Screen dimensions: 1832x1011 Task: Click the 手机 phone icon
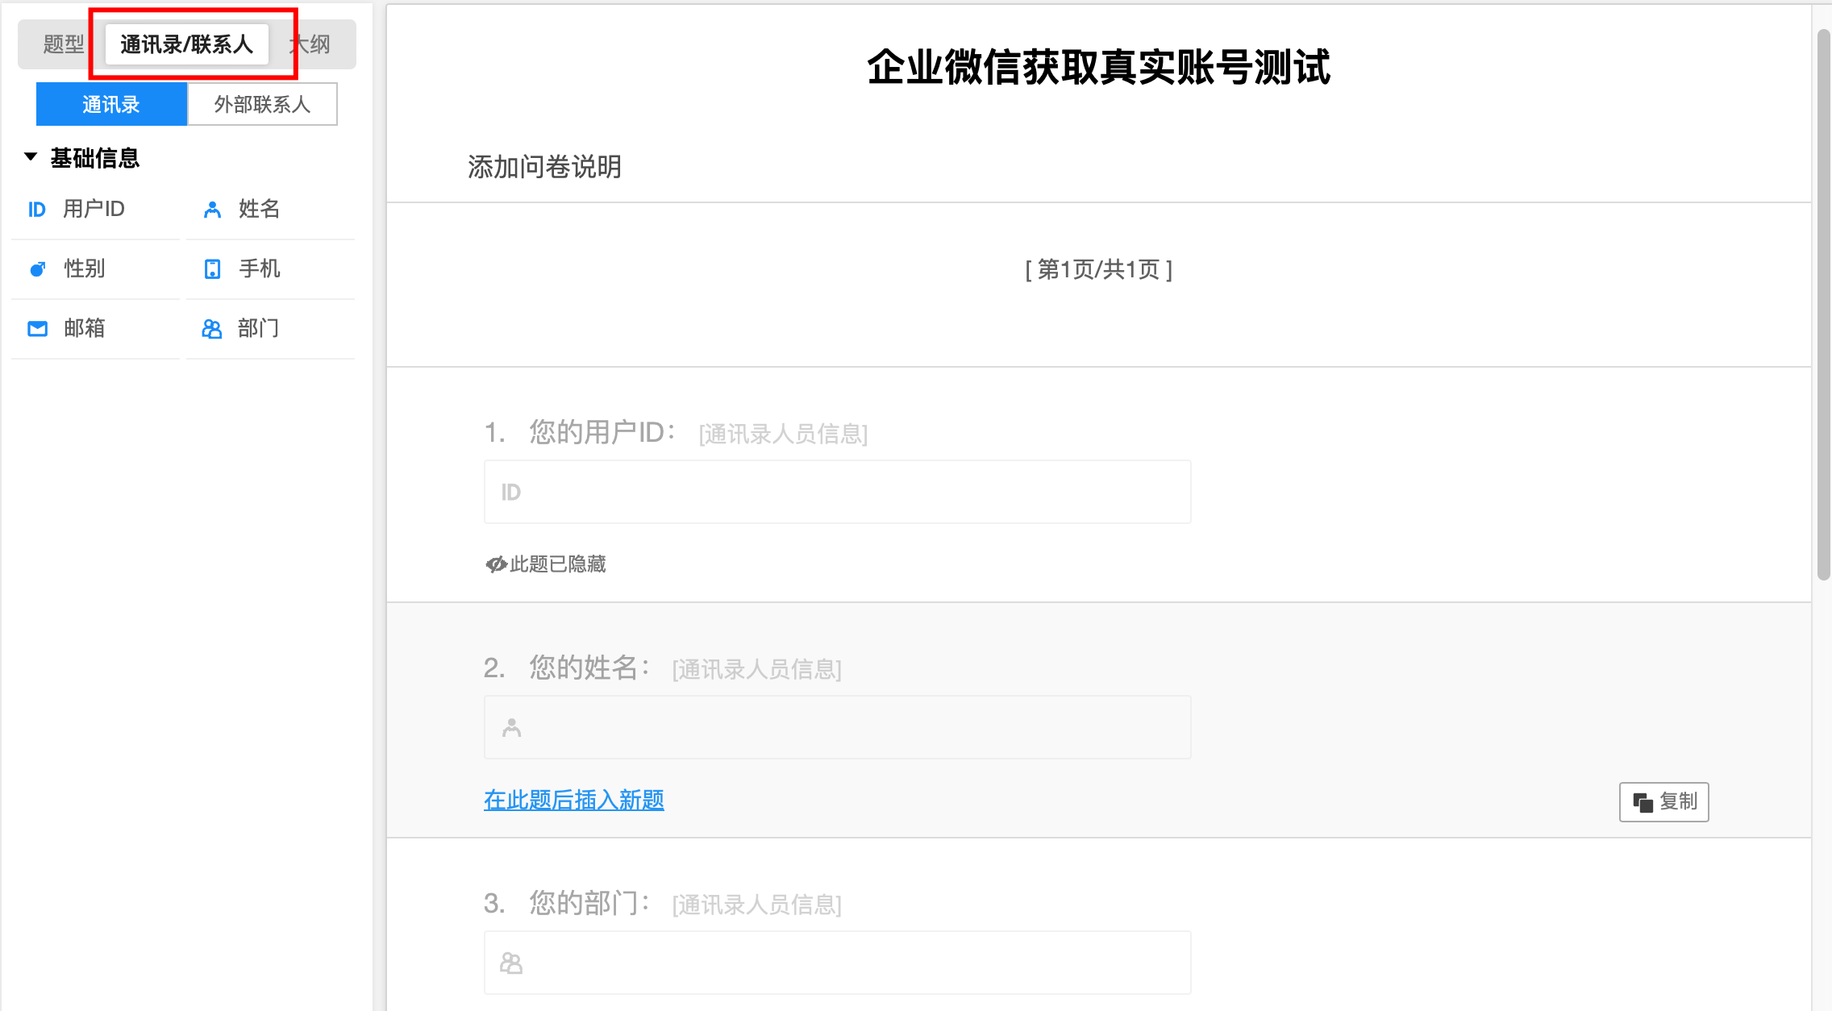(x=212, y=269)
